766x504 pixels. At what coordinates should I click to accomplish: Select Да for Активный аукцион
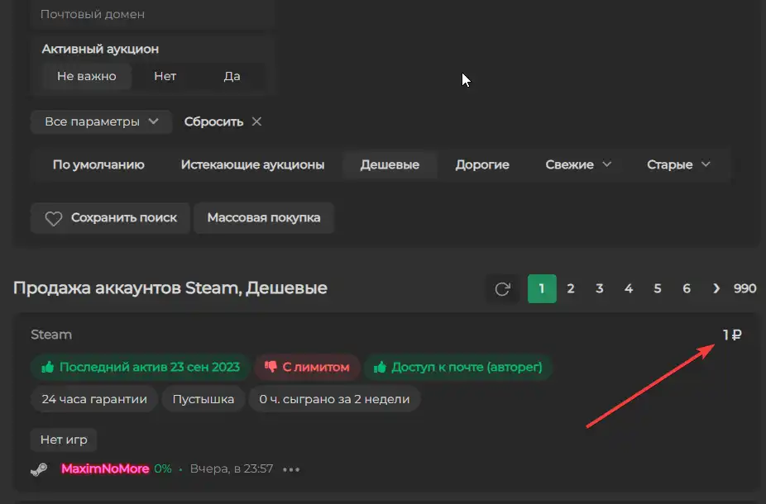(232, 76)
